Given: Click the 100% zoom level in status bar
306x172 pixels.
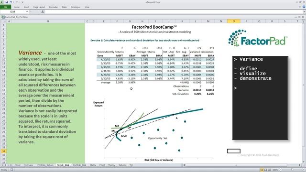Looking at the screenshot, I should [x=275, y=170].
